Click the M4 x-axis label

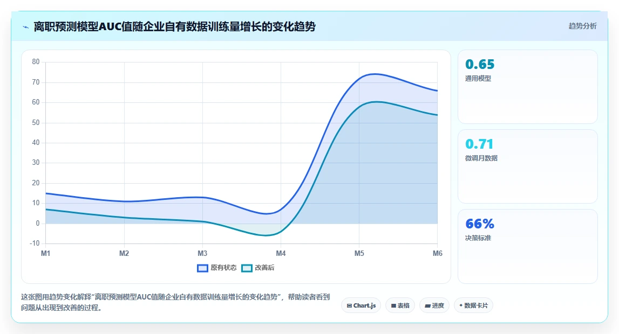click(x=281, y=253)
